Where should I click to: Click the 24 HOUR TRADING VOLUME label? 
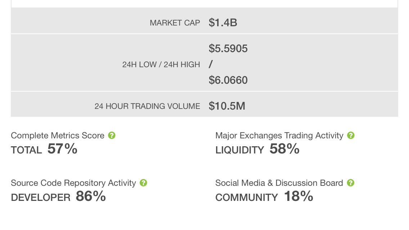click(147, 106)
